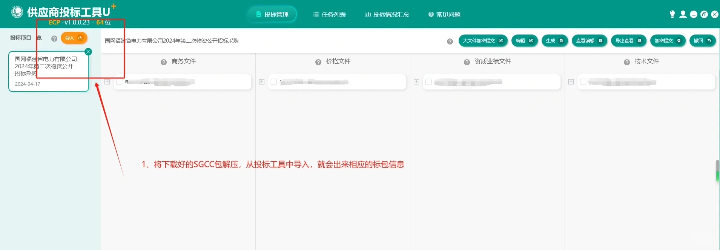Open the user account icon

pos(683,14)
